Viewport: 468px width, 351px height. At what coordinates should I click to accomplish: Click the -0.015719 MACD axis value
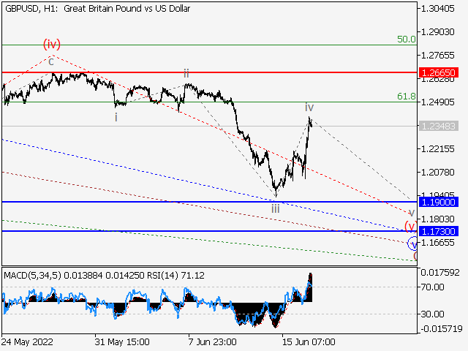point(442,329)
